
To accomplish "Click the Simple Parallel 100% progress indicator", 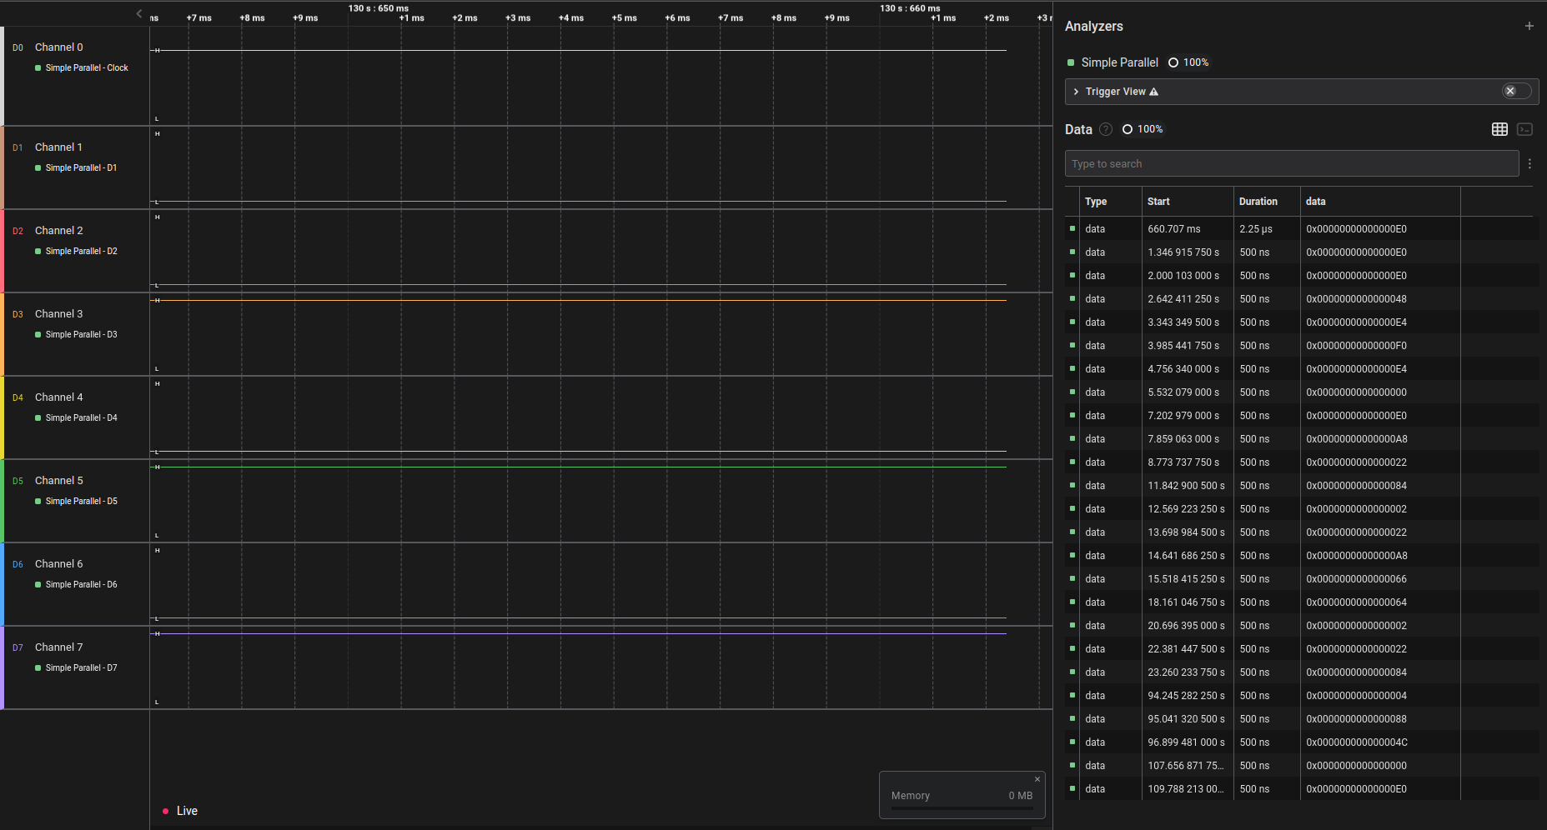I will click(x=1188, y=62).
